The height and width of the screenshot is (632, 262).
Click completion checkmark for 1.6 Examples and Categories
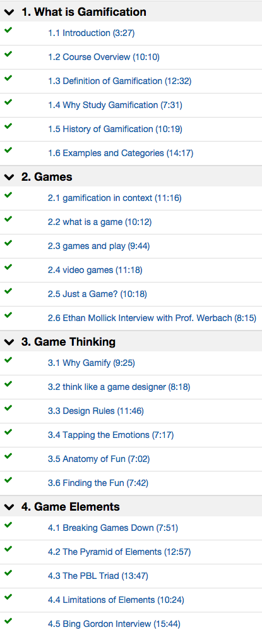click(x=8, y=150)
